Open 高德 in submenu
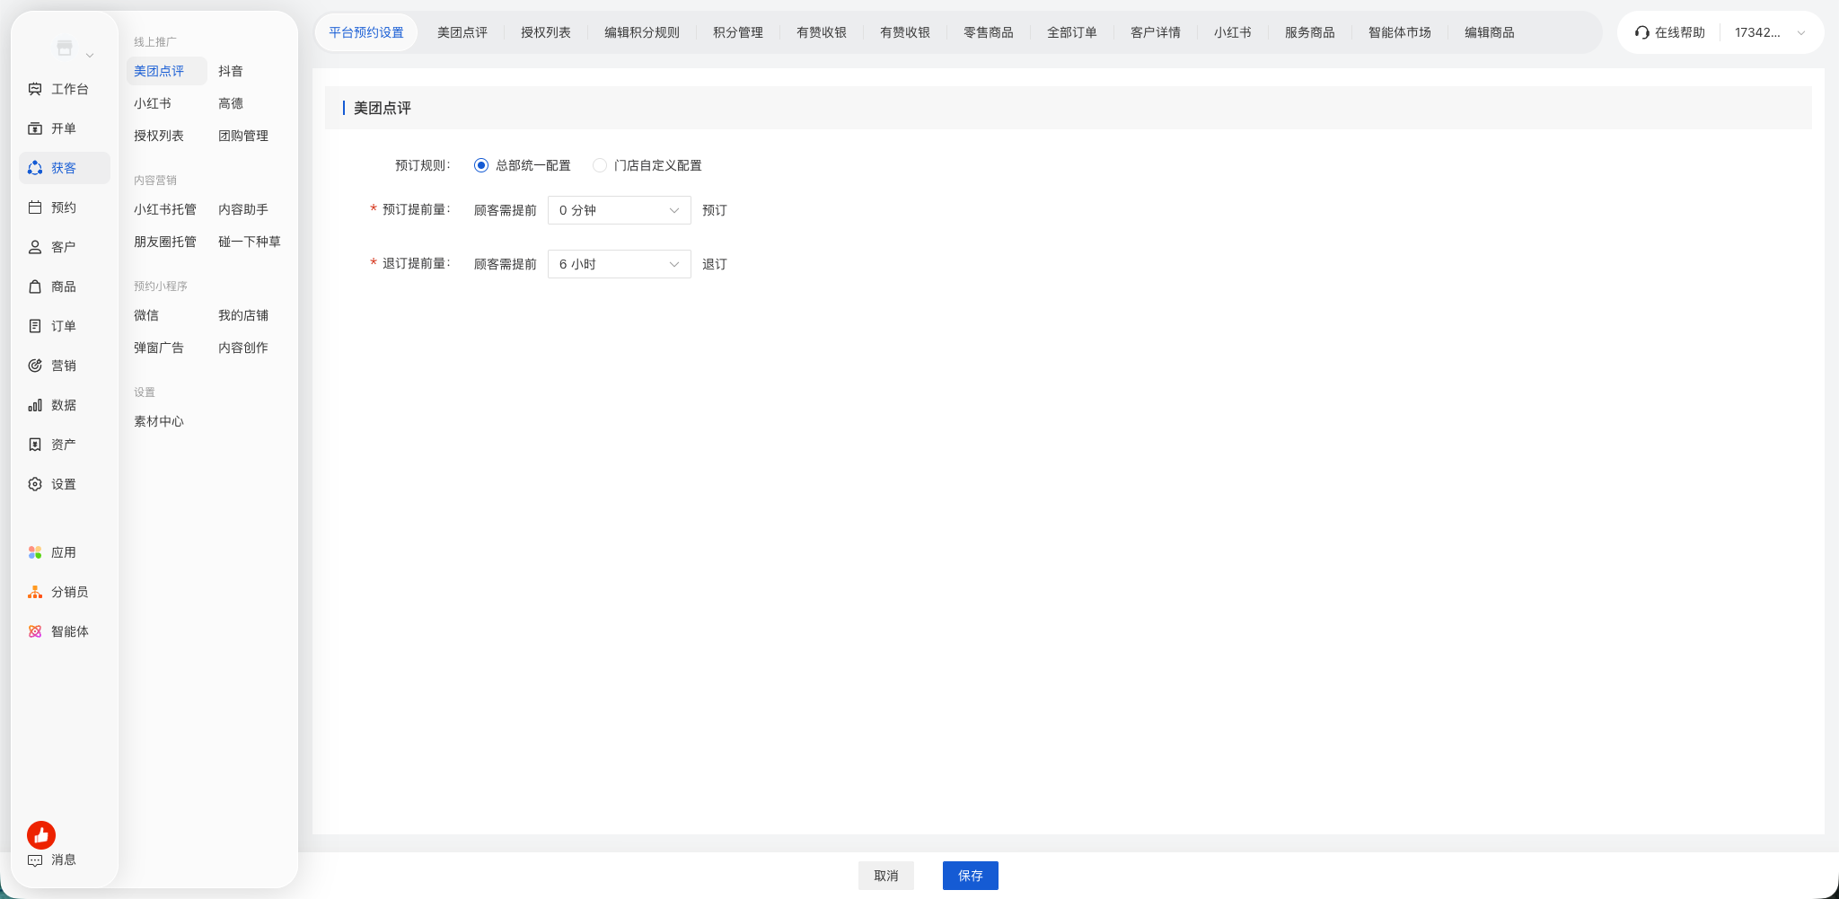1839x899 pixels. point(231,103)
